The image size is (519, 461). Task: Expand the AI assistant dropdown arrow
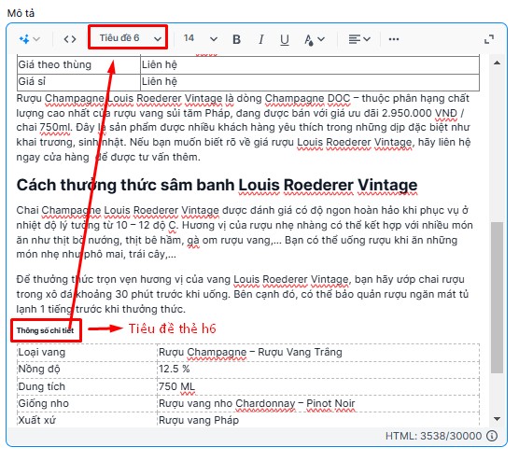pyautogui.click(x=36, y=39)
